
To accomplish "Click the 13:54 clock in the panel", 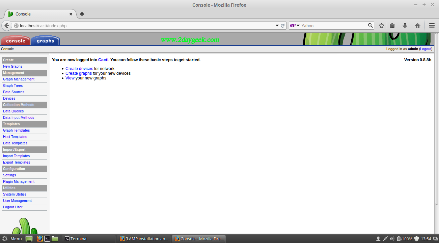I will pyautogui.click(x=426, y=239).
